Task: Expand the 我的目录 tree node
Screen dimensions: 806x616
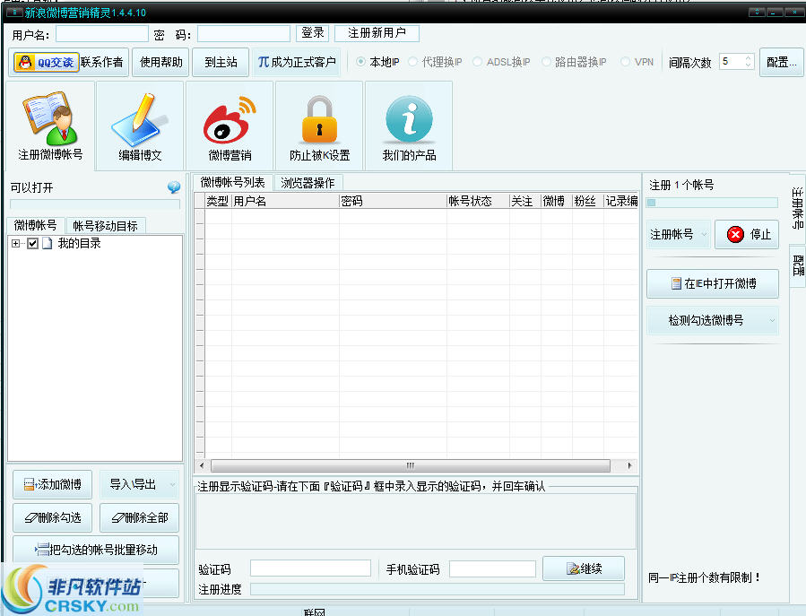Action: tap(15, 243)
